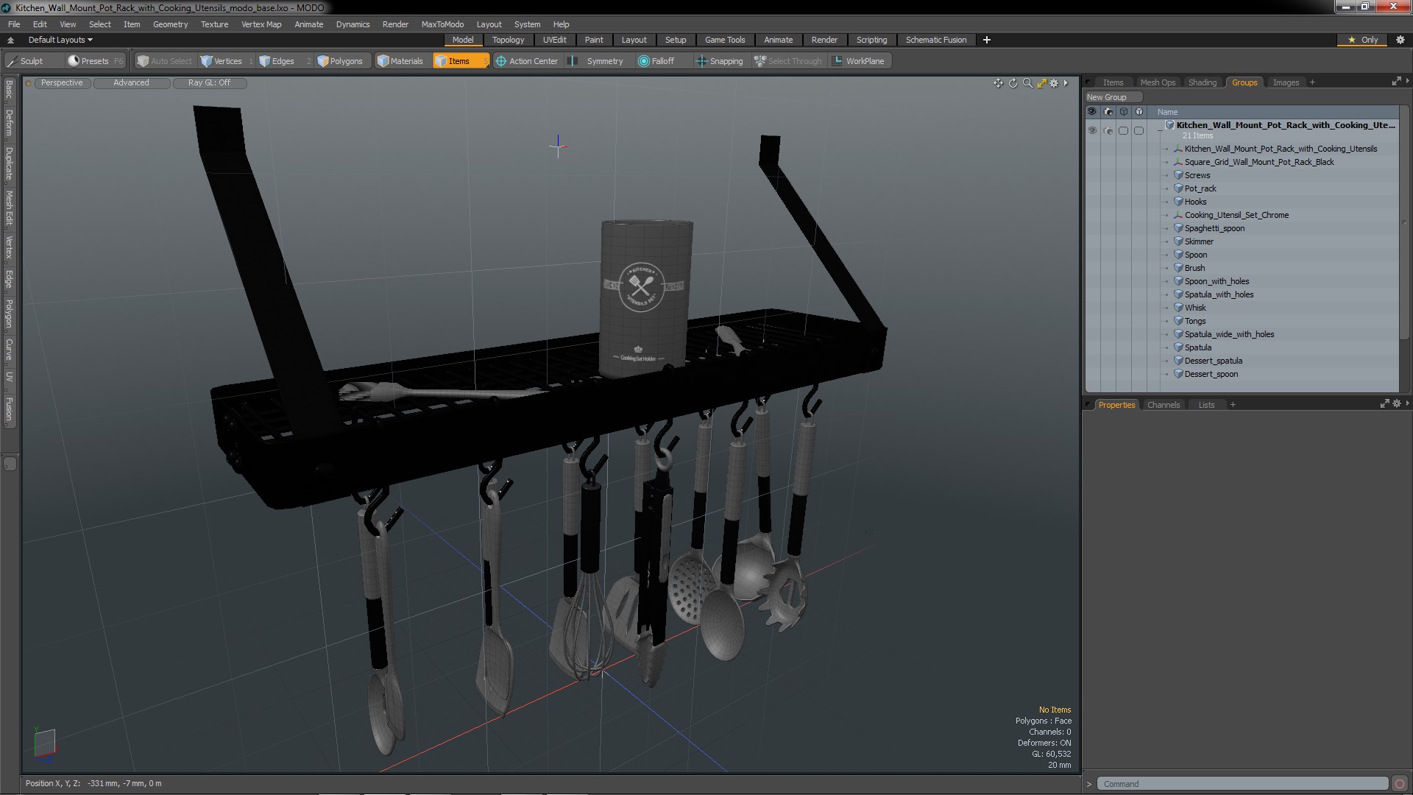This screenshot has height=795, width=1413.
Task: Open Default Layouts dropdown
Action: pos(60,40)
